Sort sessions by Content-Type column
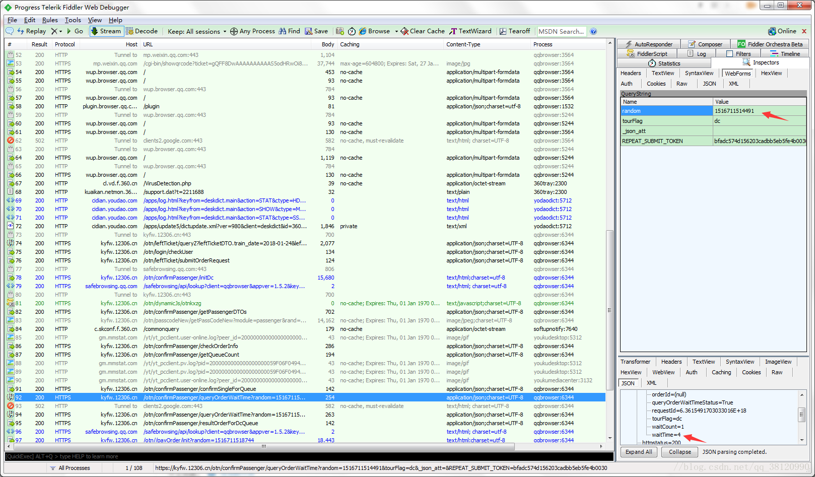The width and height of the screenshot is (815, 477). coord(487,44)
